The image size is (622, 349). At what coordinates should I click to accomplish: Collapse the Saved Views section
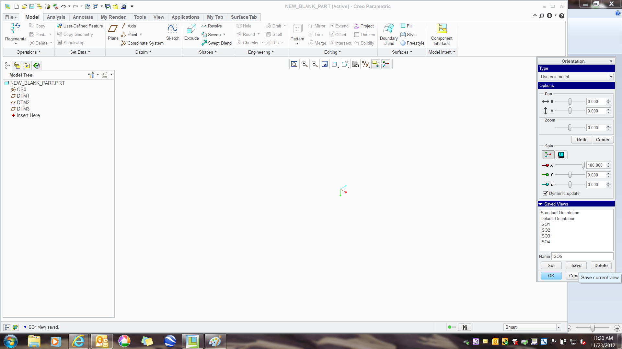pos(540,204)
